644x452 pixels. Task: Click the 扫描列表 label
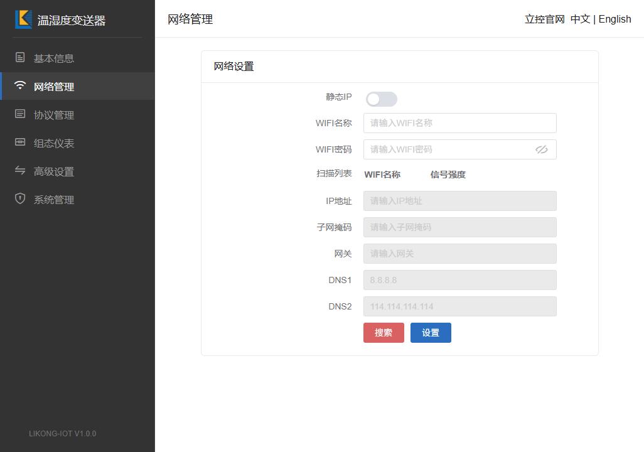pos(334,173)
